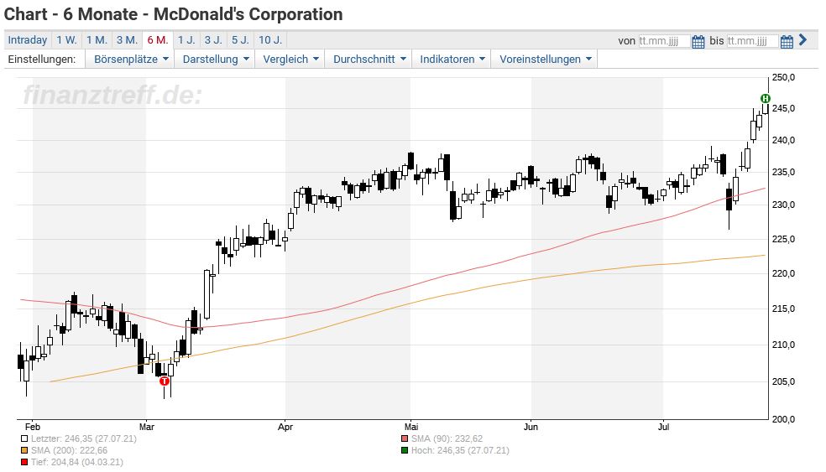Click the chart title 'Chart - 6 Monate - McDonald's Corporation'
Screen dimensions: 826x472
[x=173, y=14]
